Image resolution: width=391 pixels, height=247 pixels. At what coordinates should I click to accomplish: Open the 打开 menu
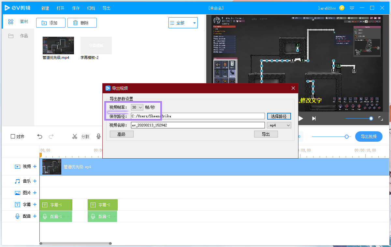coord(60,8)
